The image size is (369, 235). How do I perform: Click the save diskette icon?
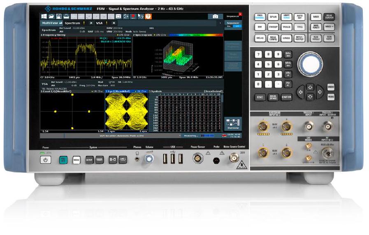(x=59, y=16)
